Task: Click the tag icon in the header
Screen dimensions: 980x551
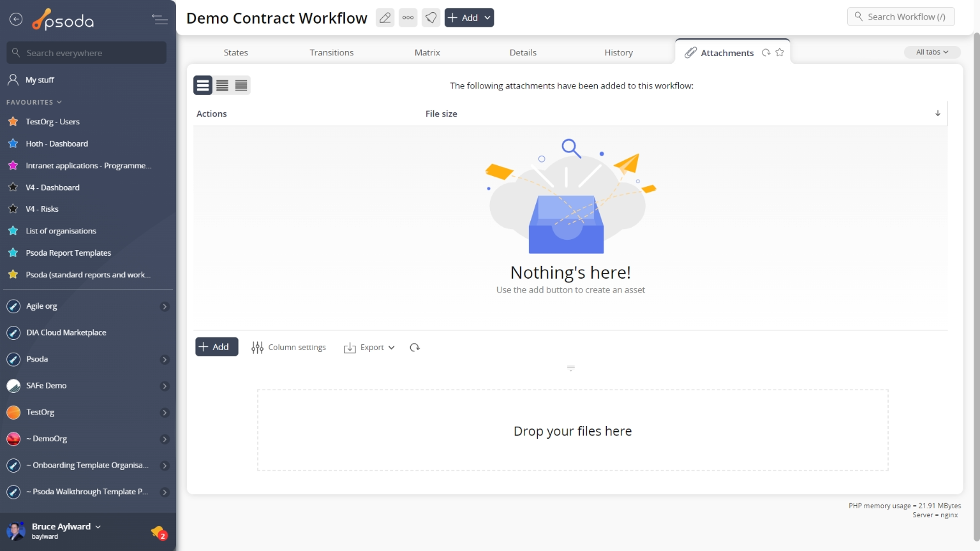Action: coord(431,18)
